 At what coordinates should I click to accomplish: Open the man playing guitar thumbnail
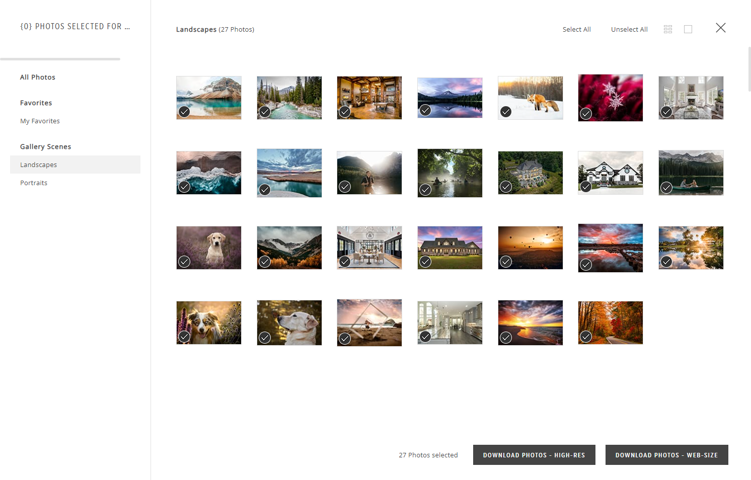point(369,173)
